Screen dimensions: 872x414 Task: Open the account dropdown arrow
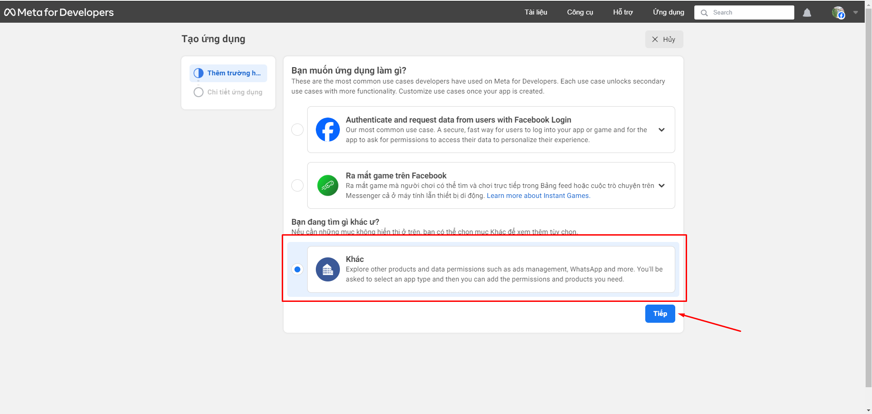click(856, 13)
